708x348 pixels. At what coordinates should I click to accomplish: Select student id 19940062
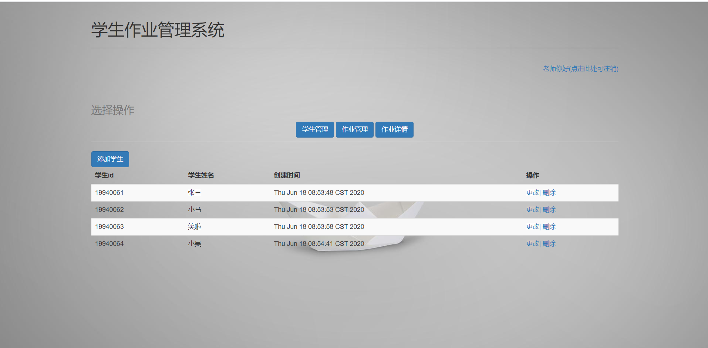(109, 210)
